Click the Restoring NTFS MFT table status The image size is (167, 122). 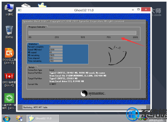coord(35,107)
